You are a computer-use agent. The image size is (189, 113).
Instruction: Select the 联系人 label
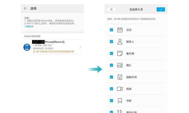pos(130,42)
